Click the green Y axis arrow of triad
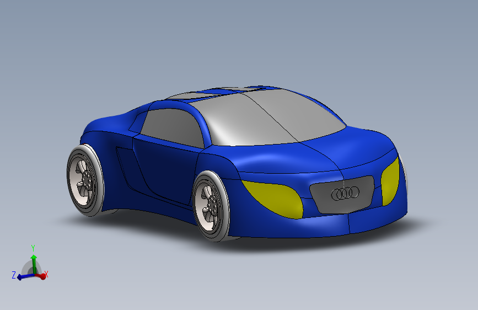The height and width of the screenshot is (310, 478). tap(34, 264)
